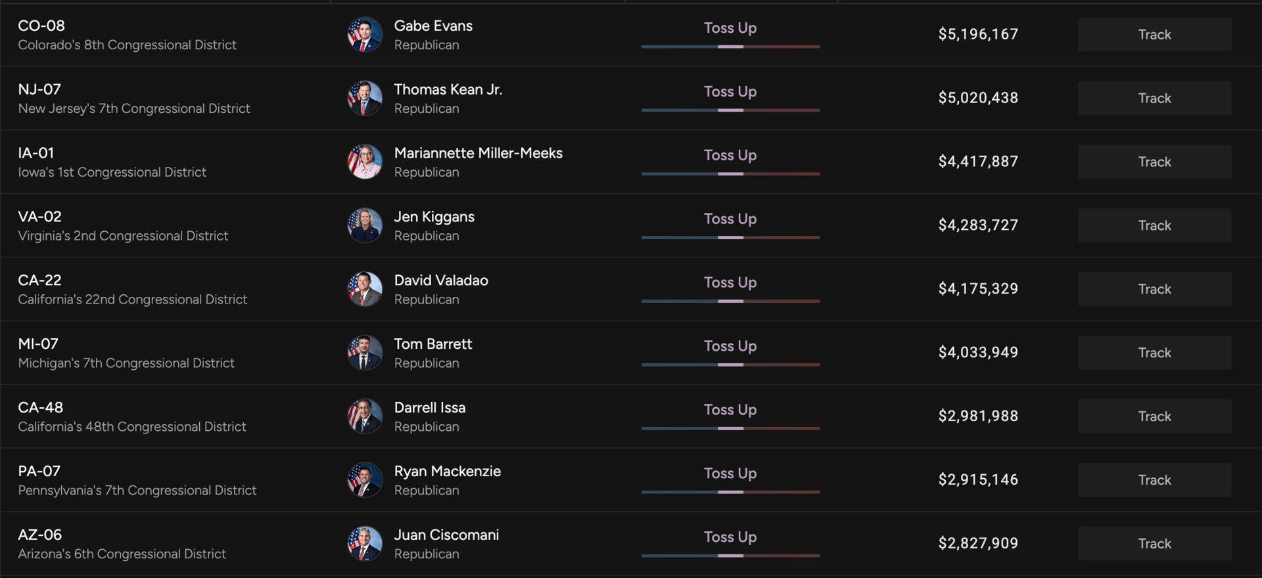Track the NJ-07 district race
1262x578 pixels.
(x=1154, y=99)
